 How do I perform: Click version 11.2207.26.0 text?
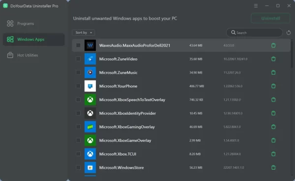pos(232,73)
